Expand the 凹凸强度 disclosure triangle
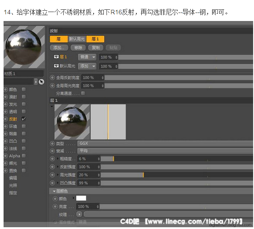The width and height of the screenshot is (254, 229). (x=57, y=183)
